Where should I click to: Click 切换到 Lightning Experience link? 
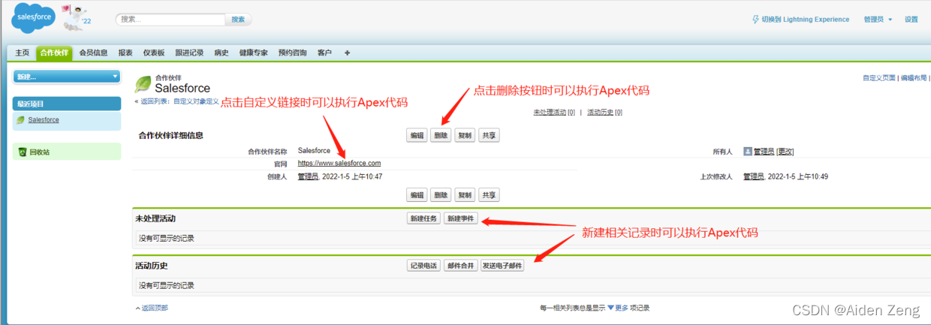point(806,20)
